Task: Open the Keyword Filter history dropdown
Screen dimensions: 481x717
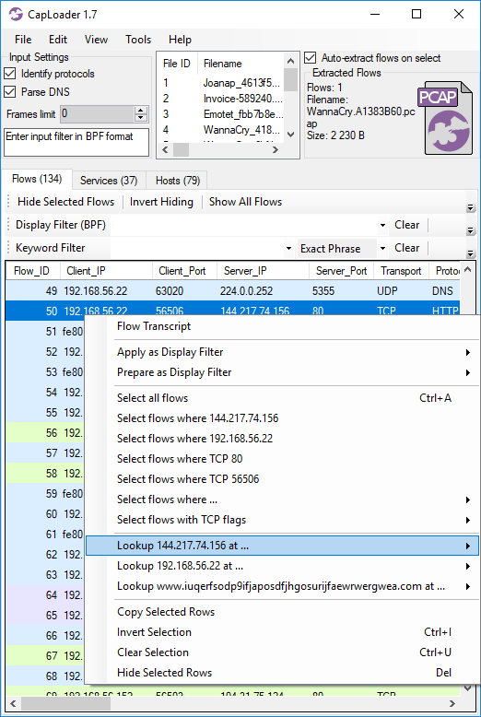Action: 288,248
